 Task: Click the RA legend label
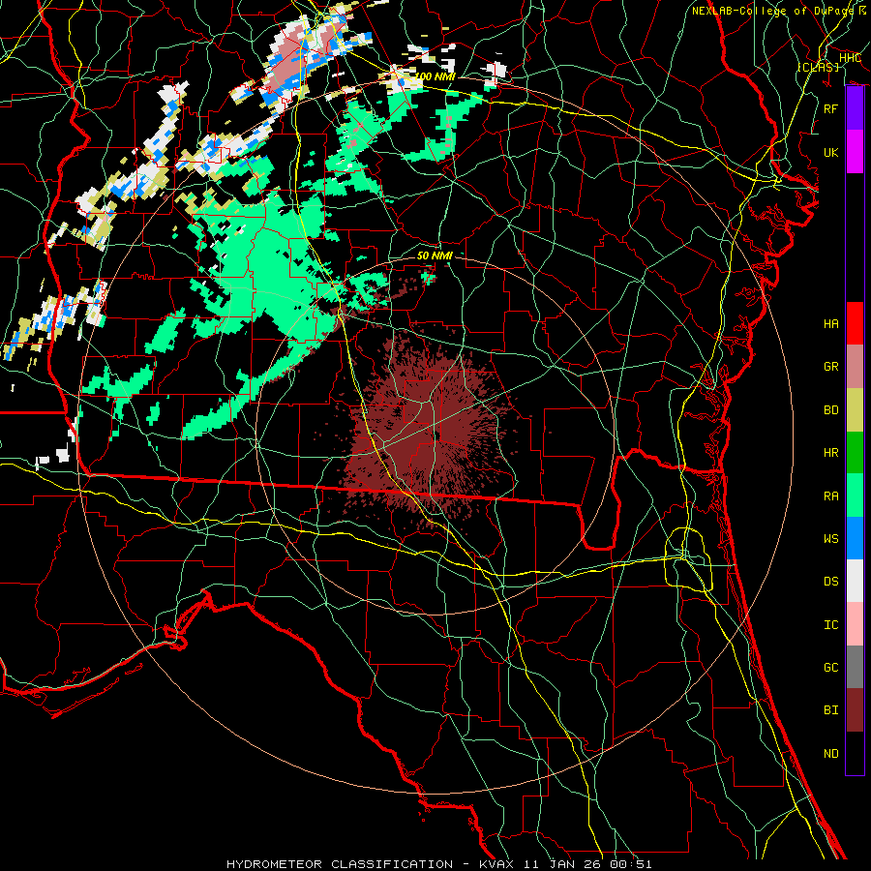830,496
